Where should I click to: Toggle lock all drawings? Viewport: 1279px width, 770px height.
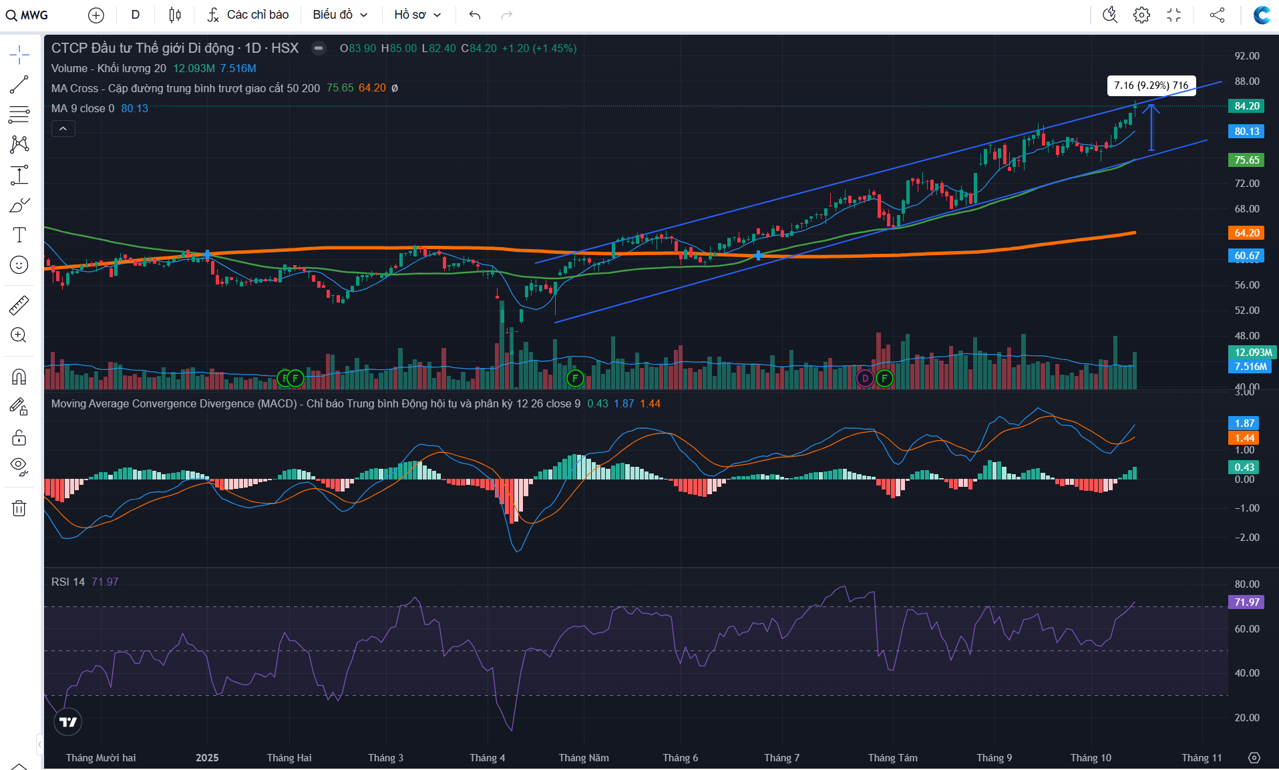coord(19,437)
